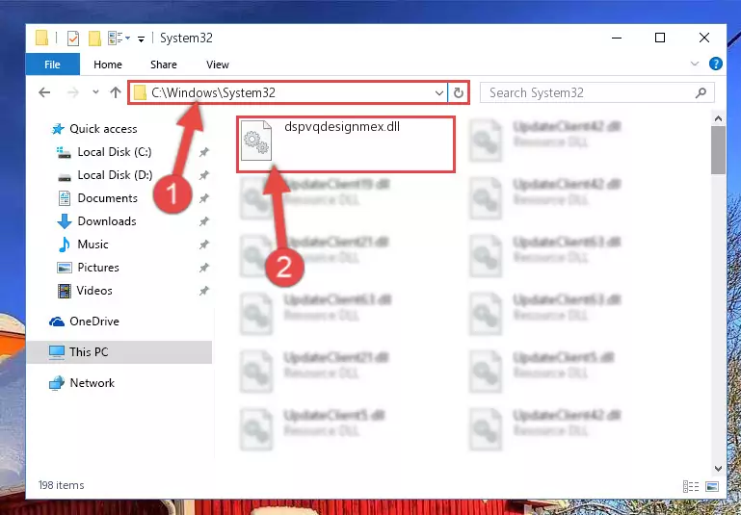
Task: Click the search magnifier icon
Action: click(701, 93)
